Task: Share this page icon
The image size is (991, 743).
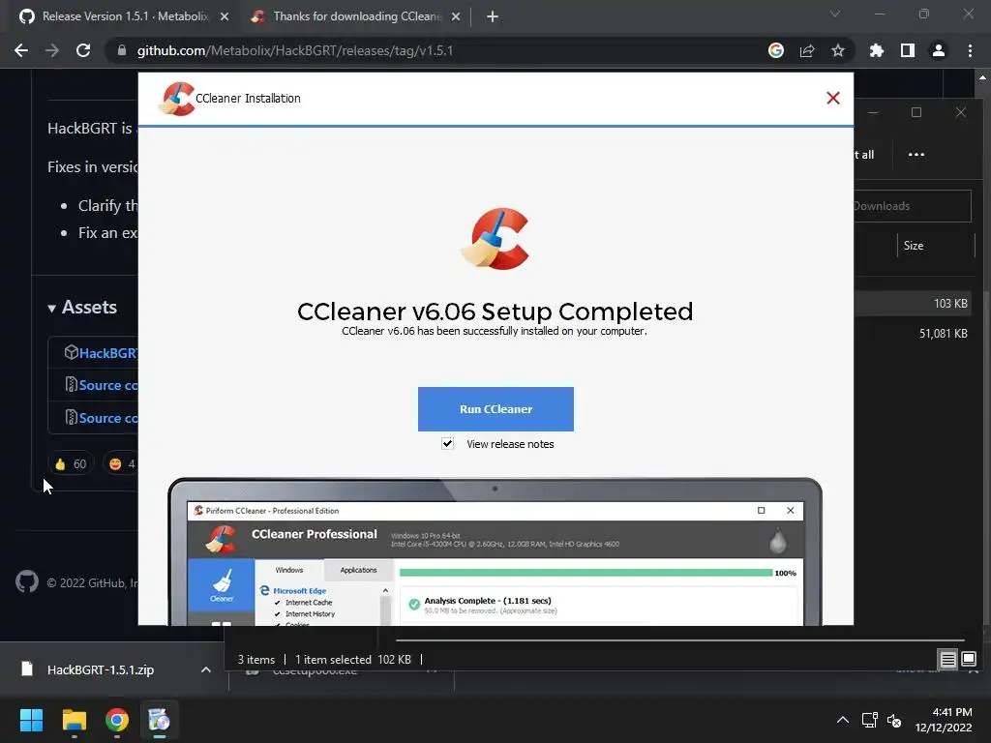Action: coord(807,50)
